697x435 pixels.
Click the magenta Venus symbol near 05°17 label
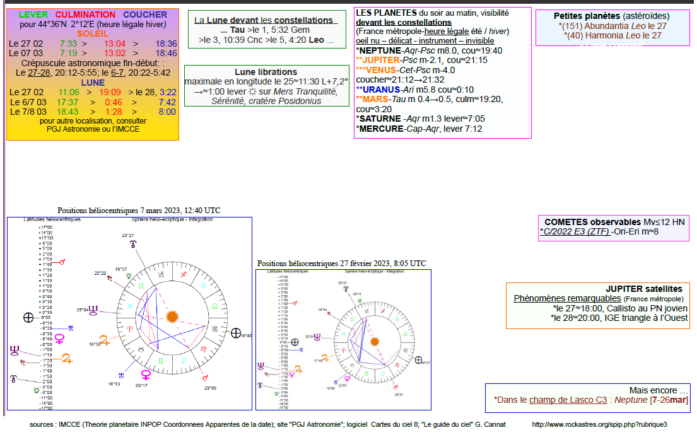coord(146,375)
